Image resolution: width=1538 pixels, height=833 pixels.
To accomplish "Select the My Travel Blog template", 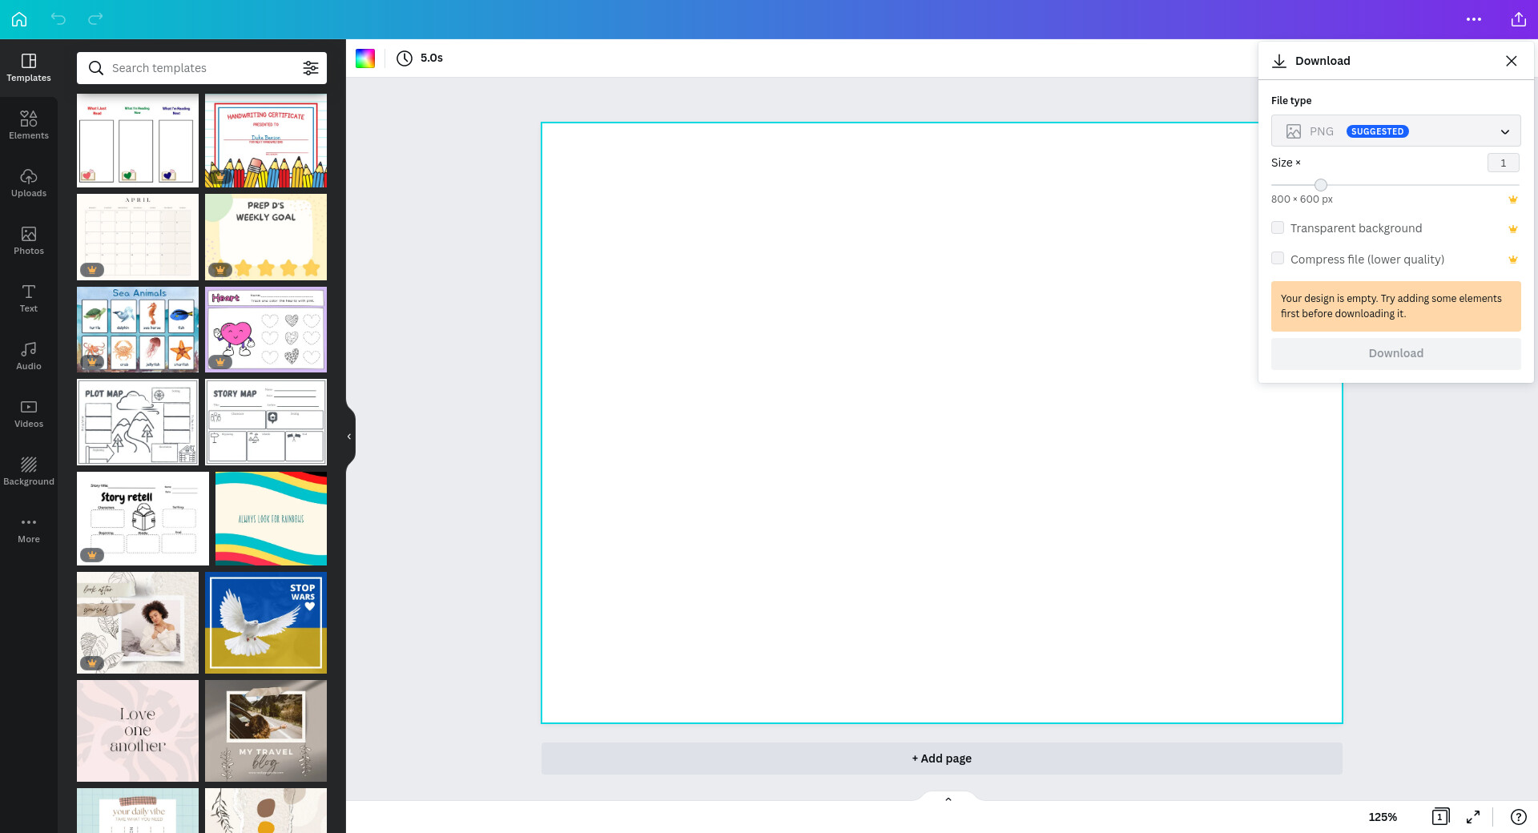I will pos(266,731).
